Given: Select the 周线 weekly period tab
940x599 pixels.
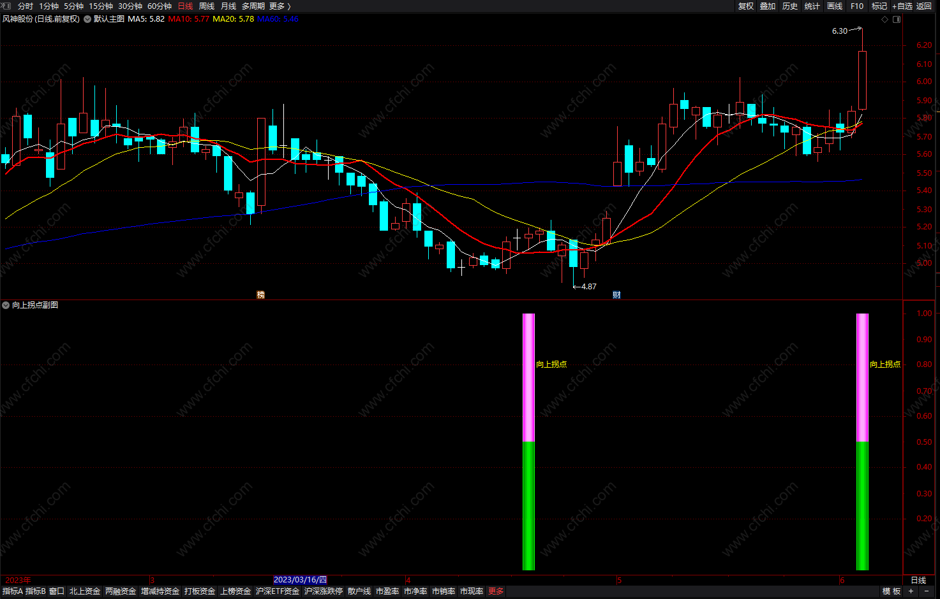Looking at the screenshot, I should coord(207,6).
